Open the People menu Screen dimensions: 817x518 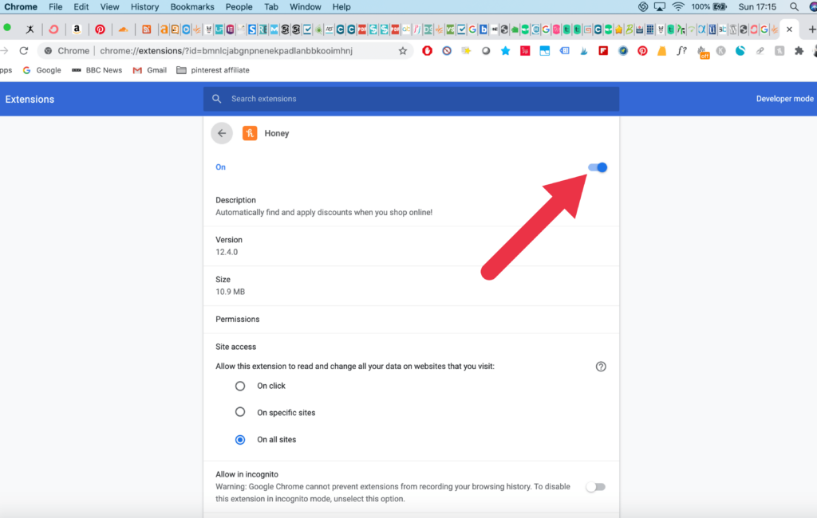tap(239, 6)
